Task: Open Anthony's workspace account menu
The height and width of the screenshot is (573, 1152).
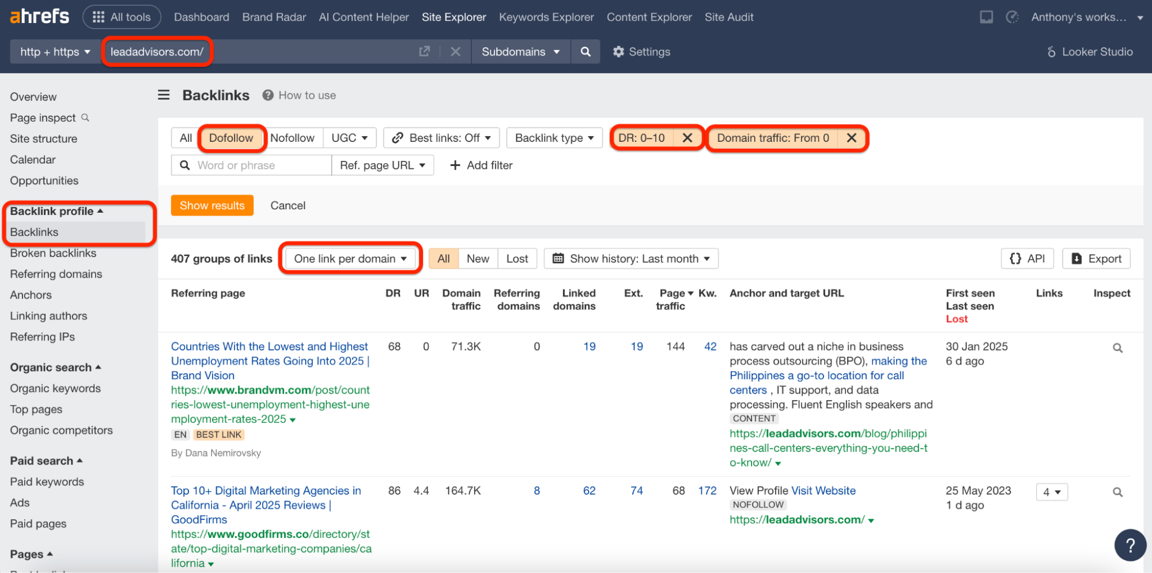Action: [1087, 17]
